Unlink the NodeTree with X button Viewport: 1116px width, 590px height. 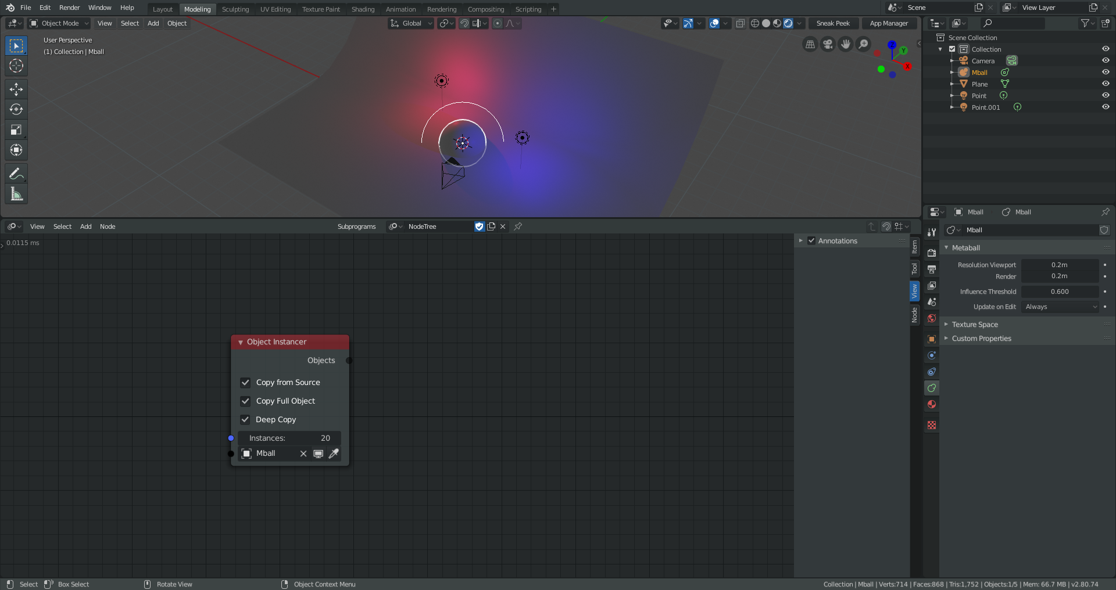[x=503, y=226]
